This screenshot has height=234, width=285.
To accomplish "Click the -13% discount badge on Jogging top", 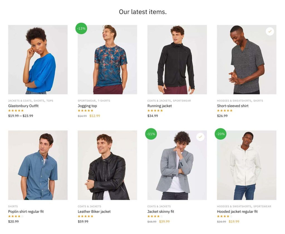I will [81, 28].
